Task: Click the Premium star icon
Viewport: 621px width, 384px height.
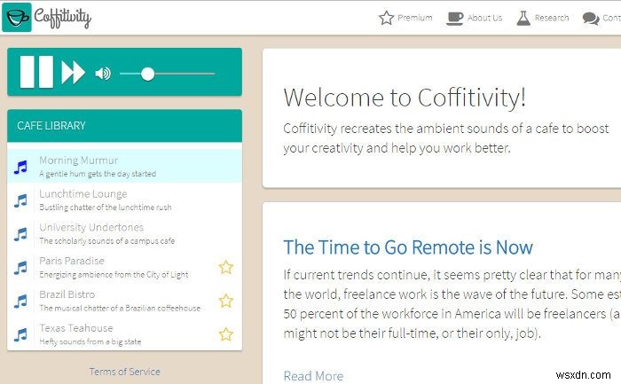Action: 387,18
